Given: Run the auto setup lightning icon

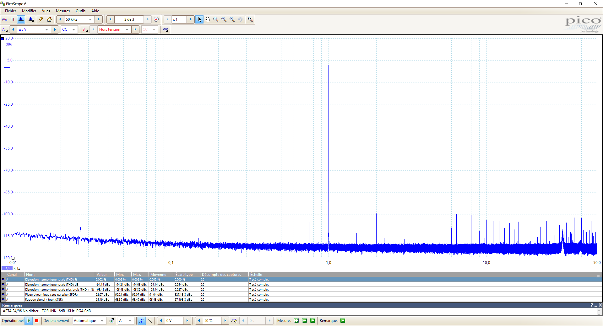Looking at the screenshot, I should pyautogui.click(x=41, y=19).
